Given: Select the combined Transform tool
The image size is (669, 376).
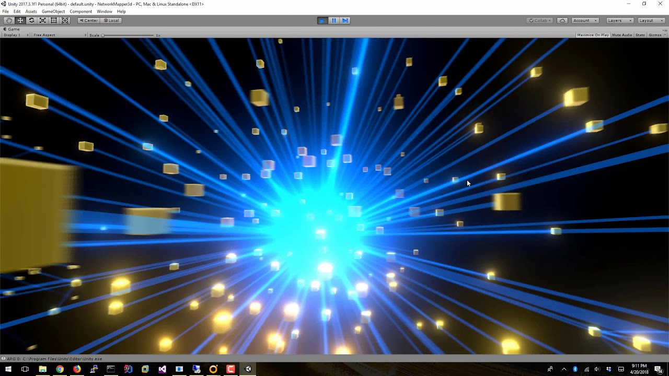Looking at the screenshot, I should (65, 20).
